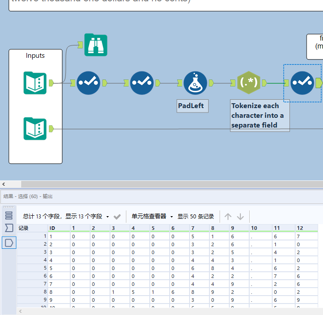Click the record column header
Image resolution: width=323 pixels, height=315 pixels.
coord(32,228)
